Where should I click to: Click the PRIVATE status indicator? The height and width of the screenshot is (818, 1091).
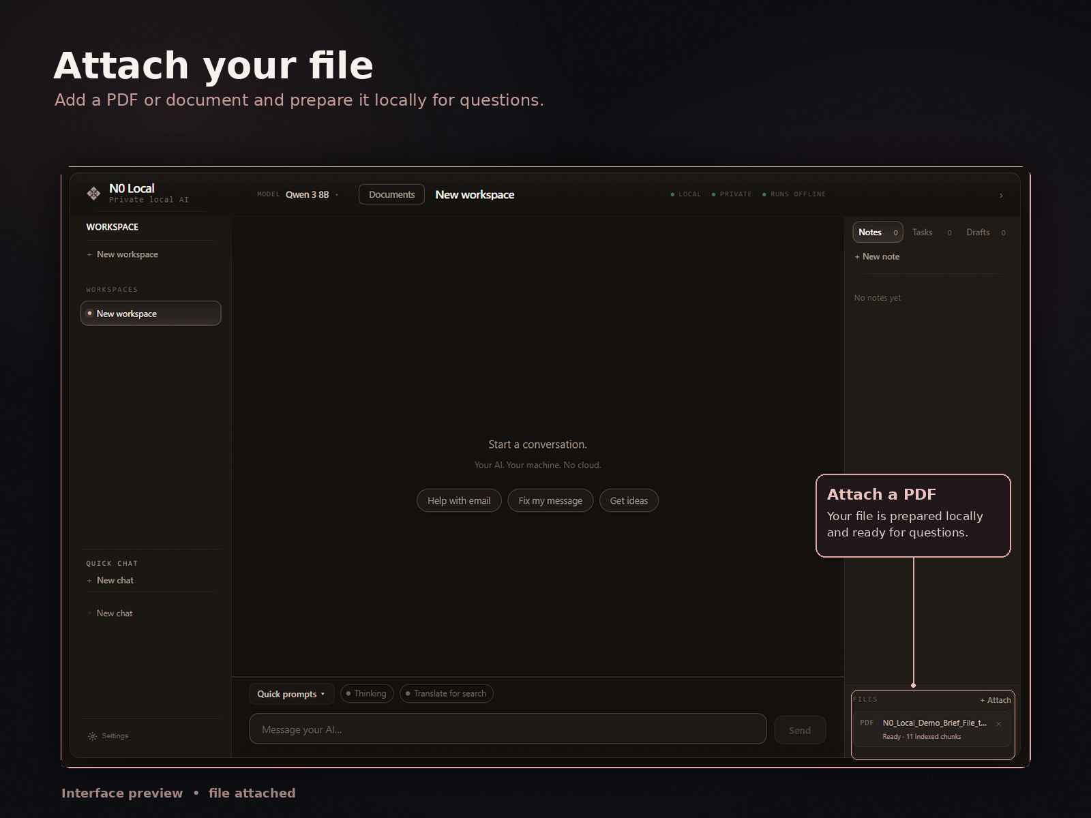732,194
